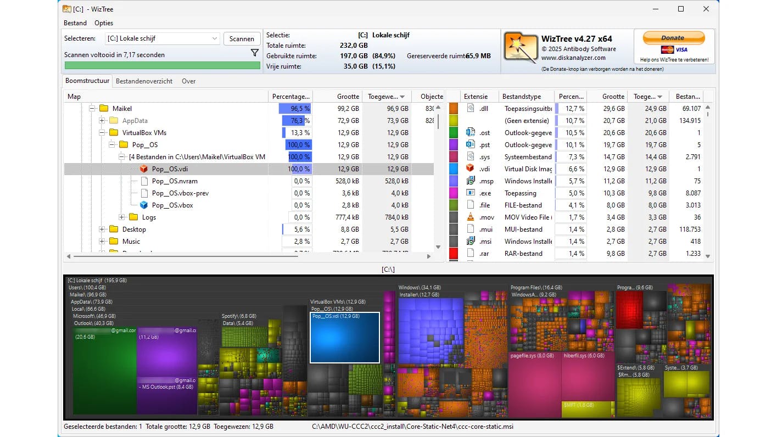Open the Opties menu

tap(104, 23)
